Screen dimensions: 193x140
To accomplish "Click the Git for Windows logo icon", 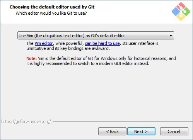I will coord(181,12).
